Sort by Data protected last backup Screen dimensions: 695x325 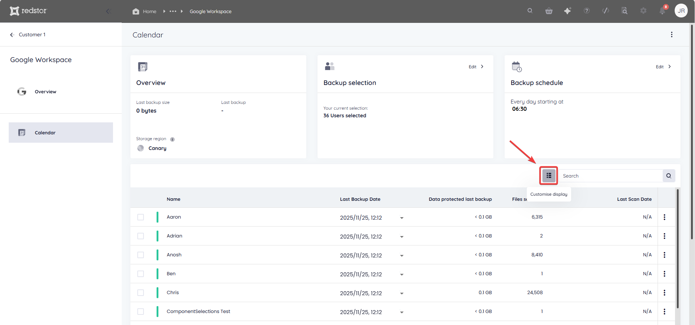pos(460,199)
